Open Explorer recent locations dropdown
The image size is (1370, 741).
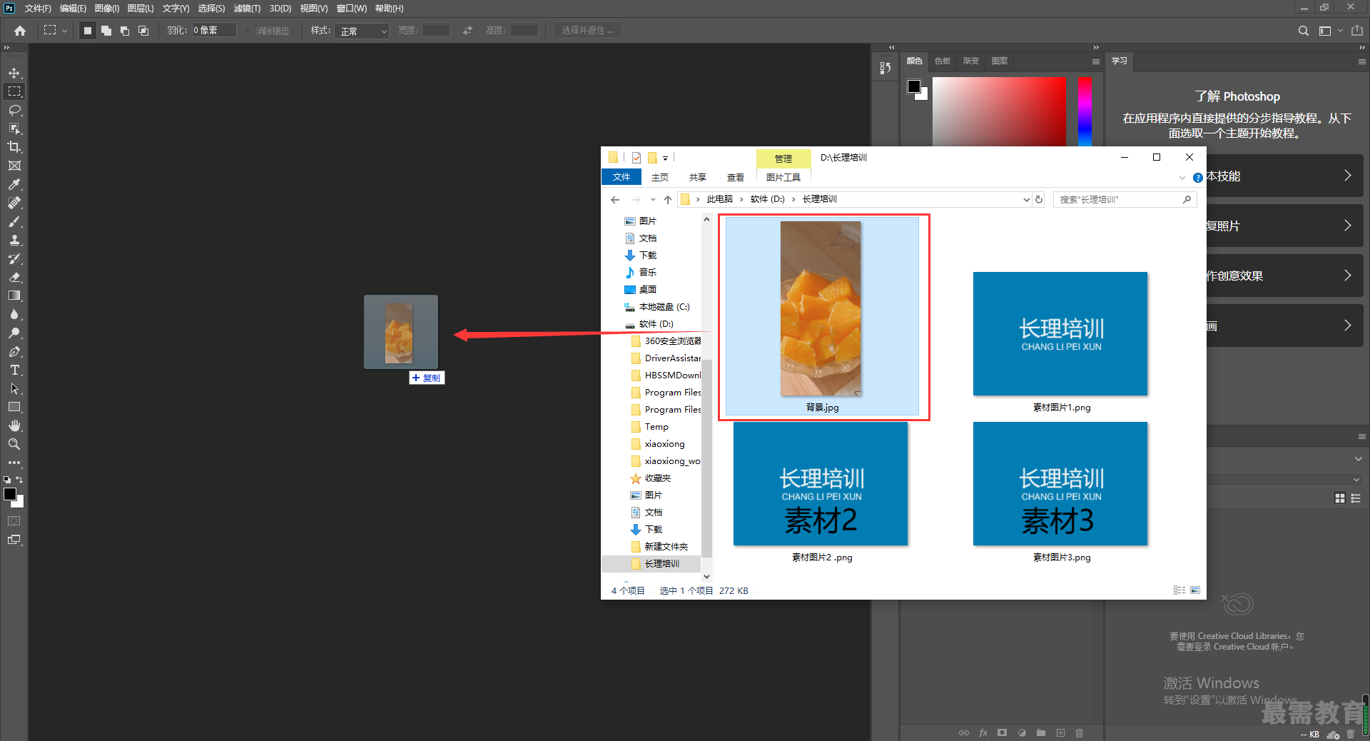(x=653, y=200)
